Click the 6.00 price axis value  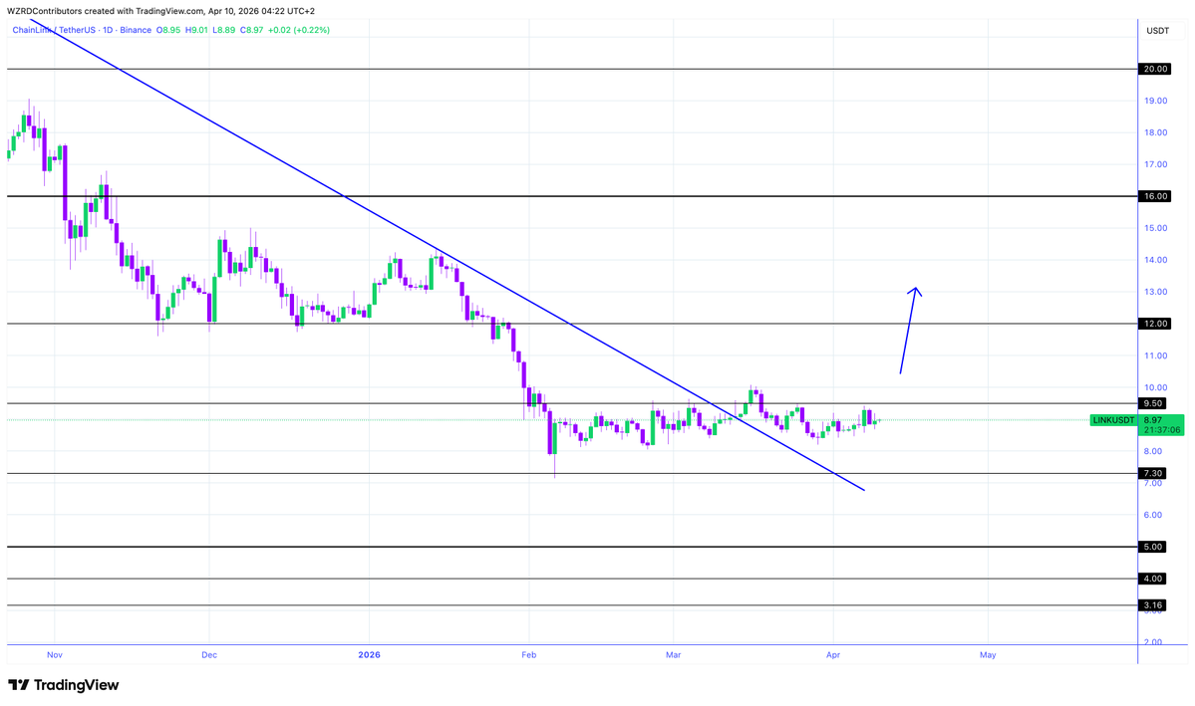[x=1153, y=515]
